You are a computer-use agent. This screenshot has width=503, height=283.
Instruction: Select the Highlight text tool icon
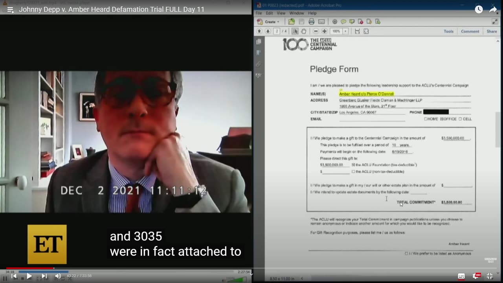coord(352,22)
